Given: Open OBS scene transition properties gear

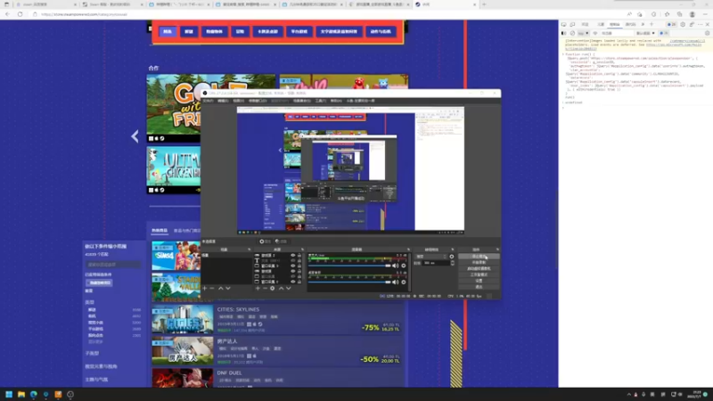Looking at the screenshot, I should pyautogui.click(x=452, y=257).
